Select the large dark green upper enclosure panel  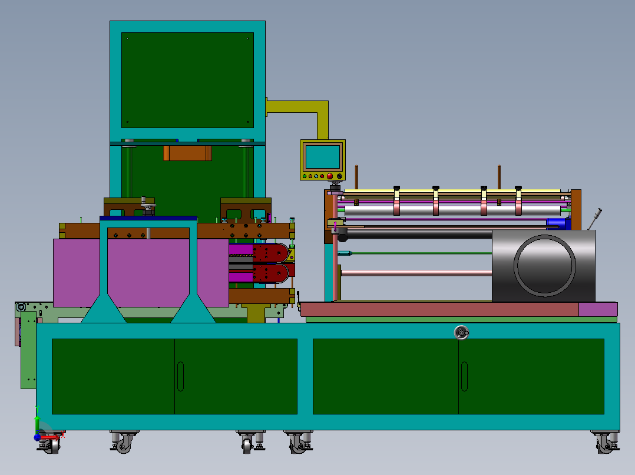tap(187, 80)
